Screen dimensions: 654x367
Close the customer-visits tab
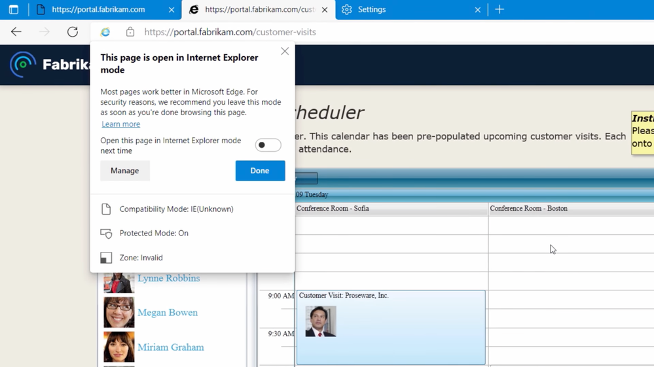click(325, 10)
